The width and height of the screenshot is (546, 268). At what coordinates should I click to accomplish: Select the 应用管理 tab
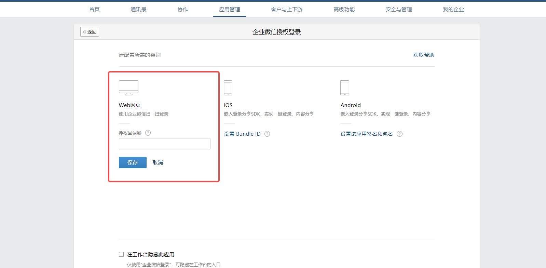230,10
